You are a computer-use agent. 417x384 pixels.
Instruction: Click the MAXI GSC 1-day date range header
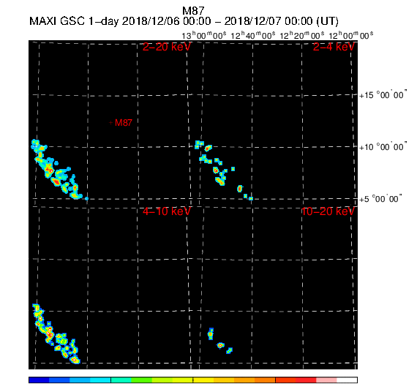pyautogui.click(x=184, y=21)
